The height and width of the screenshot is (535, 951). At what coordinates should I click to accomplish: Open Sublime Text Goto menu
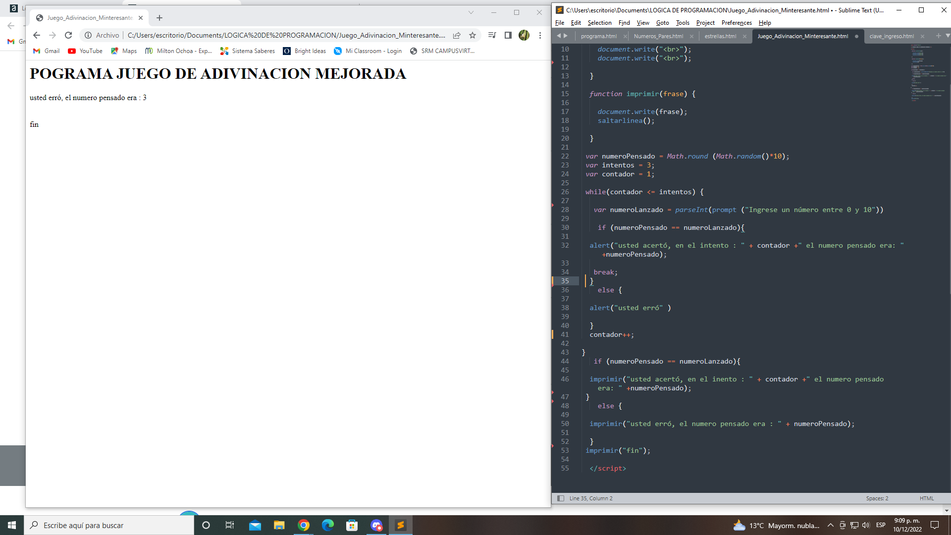pyautogui.click(x=662, y=23)
